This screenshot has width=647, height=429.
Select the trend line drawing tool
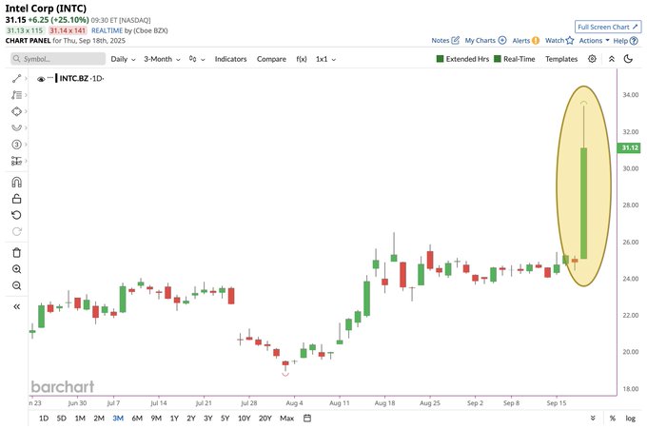[16, 78]
